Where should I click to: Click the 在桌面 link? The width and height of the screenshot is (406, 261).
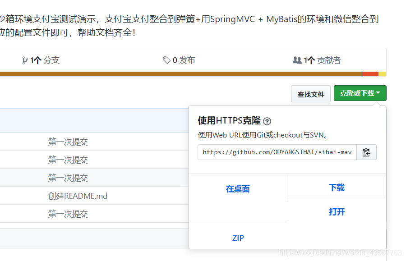tap(238, 189)
